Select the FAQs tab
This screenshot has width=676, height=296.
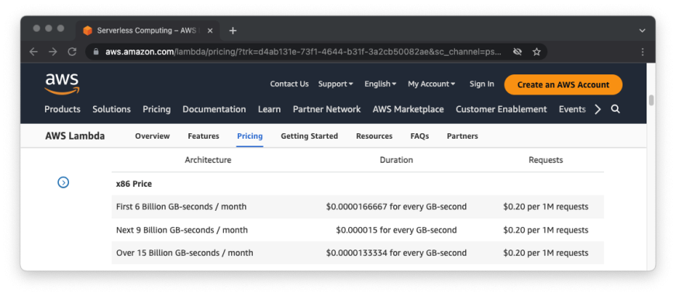[x=419, y=136]
